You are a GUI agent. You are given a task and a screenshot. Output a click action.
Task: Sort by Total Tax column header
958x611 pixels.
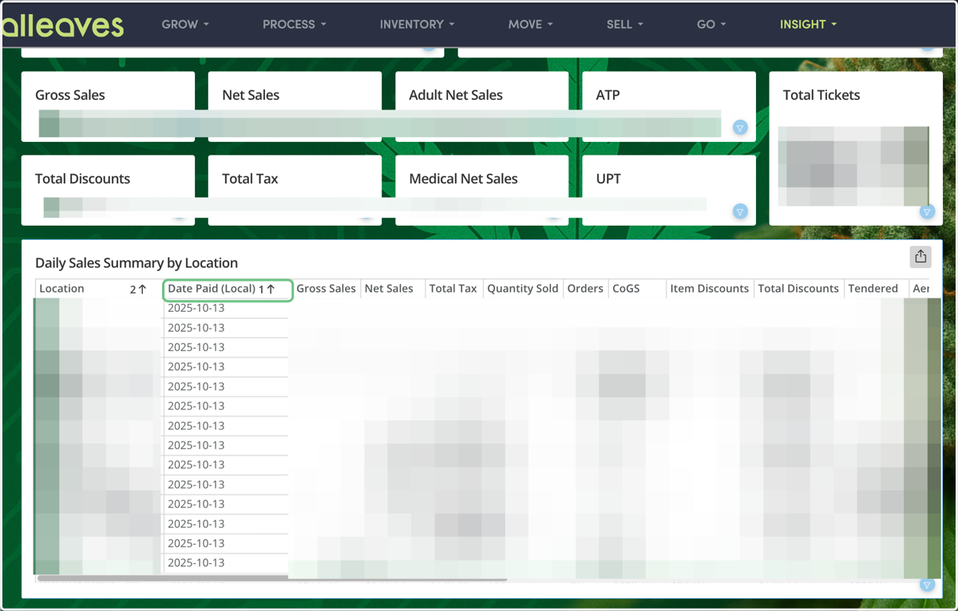[453, 289]
